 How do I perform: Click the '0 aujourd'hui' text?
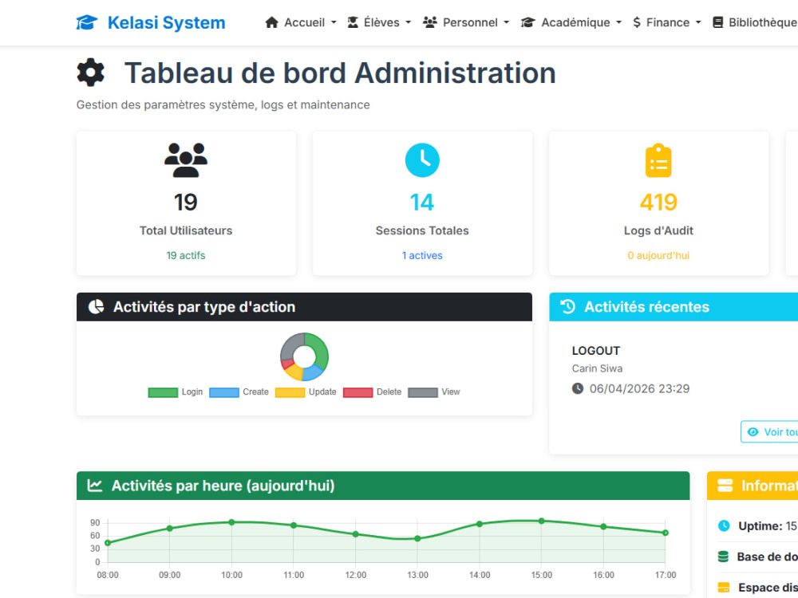[x=658, y=255]
